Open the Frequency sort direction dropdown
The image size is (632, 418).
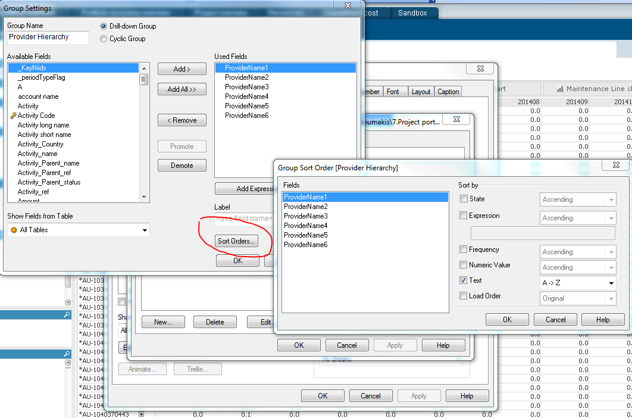[578, 252]
